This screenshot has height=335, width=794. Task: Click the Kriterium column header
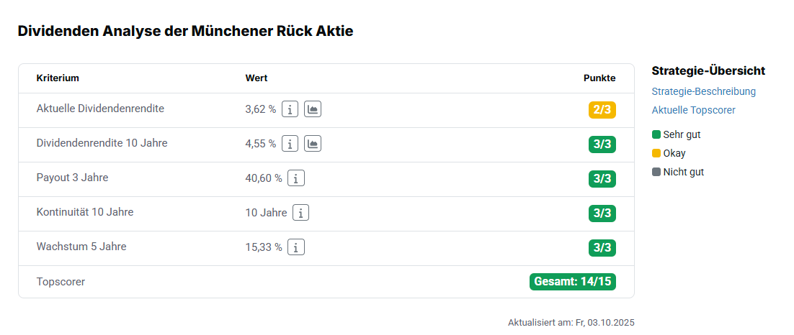pyautogui.click(x=58, y=78)
